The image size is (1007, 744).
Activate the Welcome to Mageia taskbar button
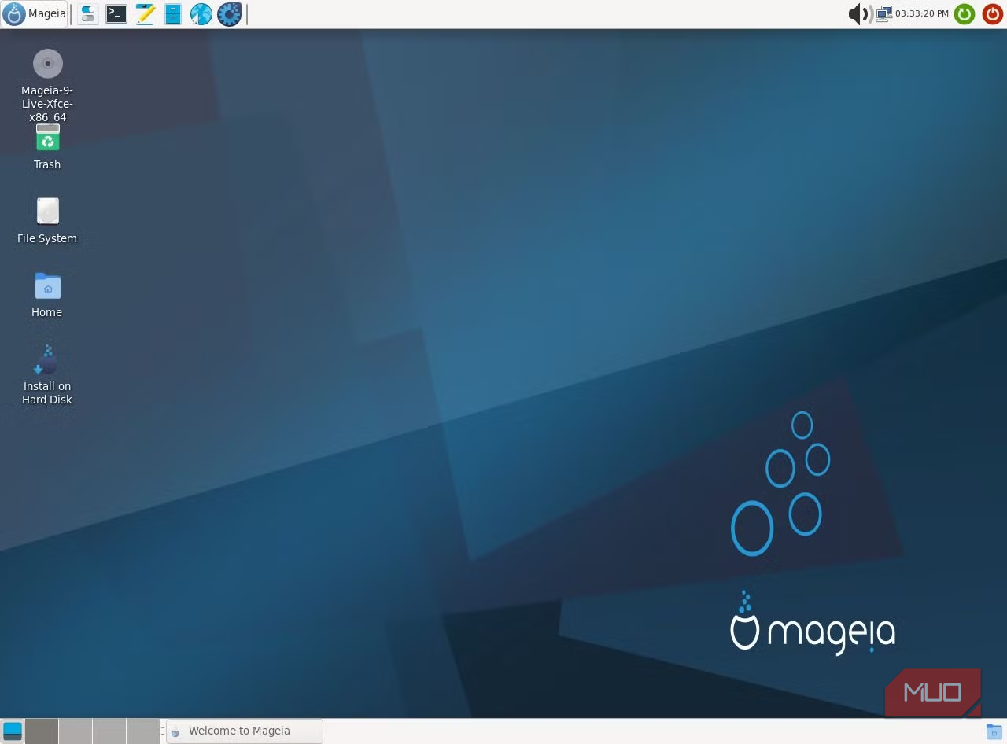245,731
